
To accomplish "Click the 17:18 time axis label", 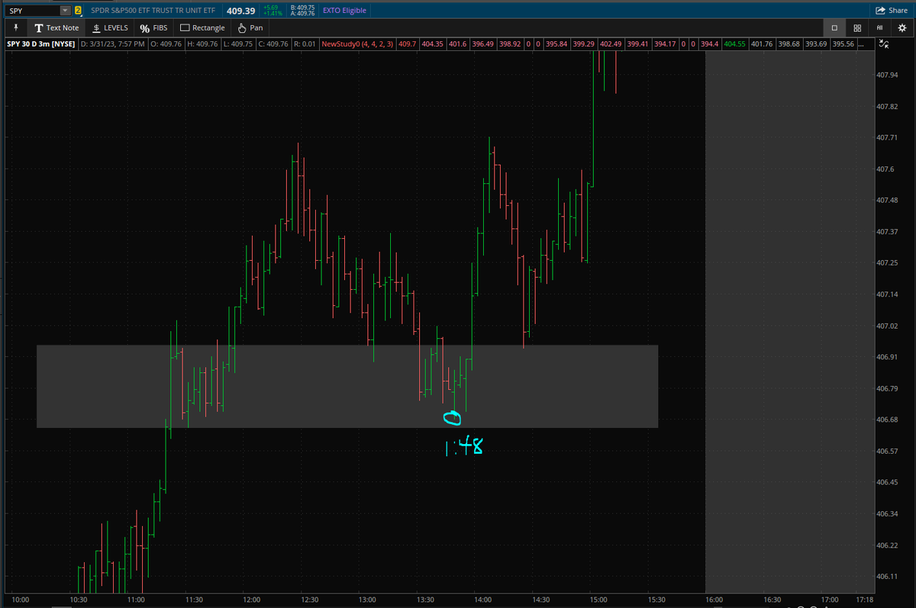I will [x=865, y=600].
